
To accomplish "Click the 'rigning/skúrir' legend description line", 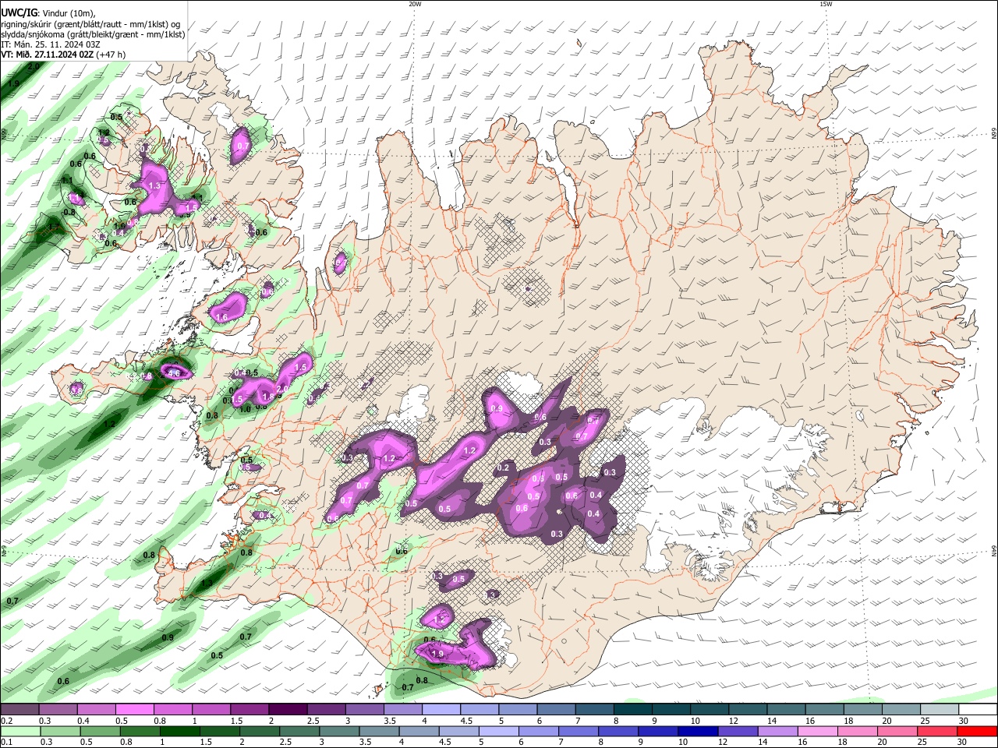I will tap(90, 23).
